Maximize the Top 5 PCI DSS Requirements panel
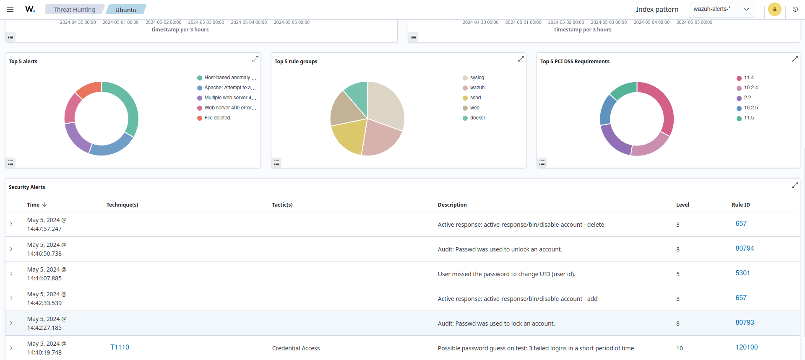 795,60
